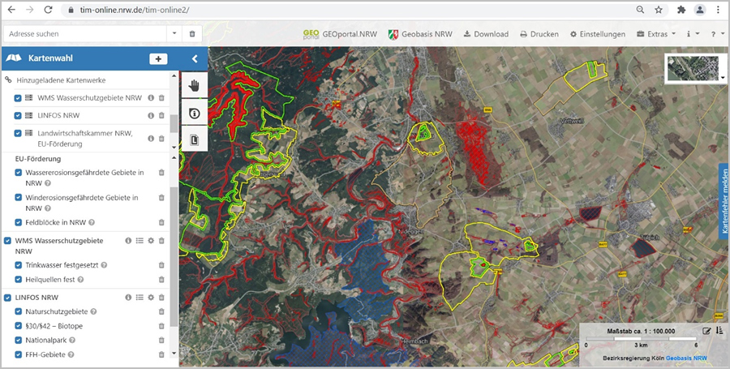Click the aerial basemap thumbnail selector
730x369 pixels.
pos(694,70)
